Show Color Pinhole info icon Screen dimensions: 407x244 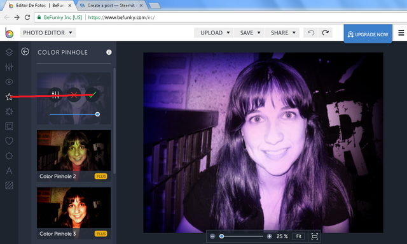tap(109, 52)
